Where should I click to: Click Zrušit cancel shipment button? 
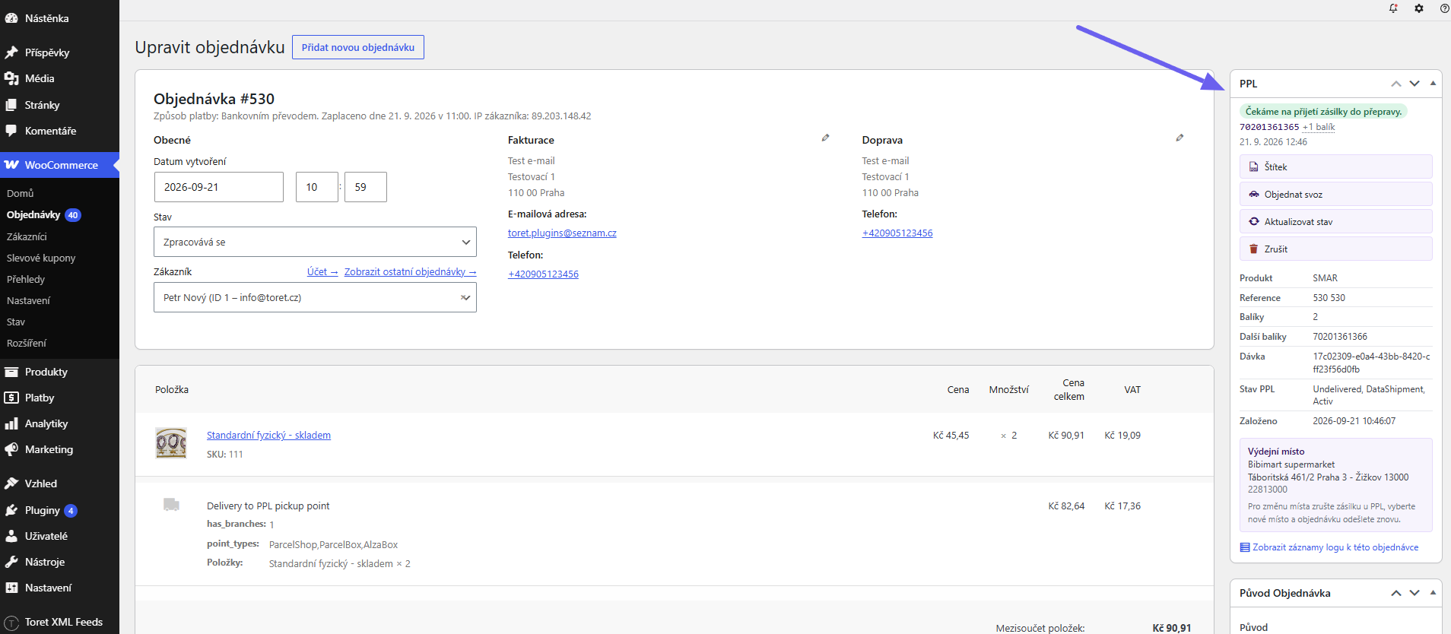[1335, 249]
